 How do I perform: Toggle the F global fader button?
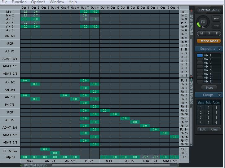(x=217, y=33)
